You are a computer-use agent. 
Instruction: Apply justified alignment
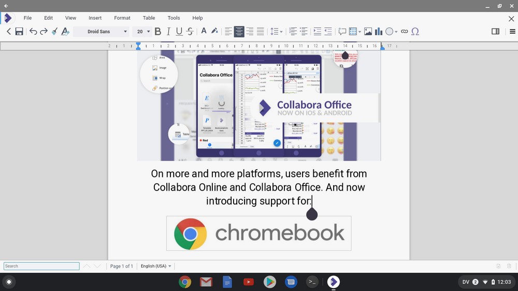point(261,32)
